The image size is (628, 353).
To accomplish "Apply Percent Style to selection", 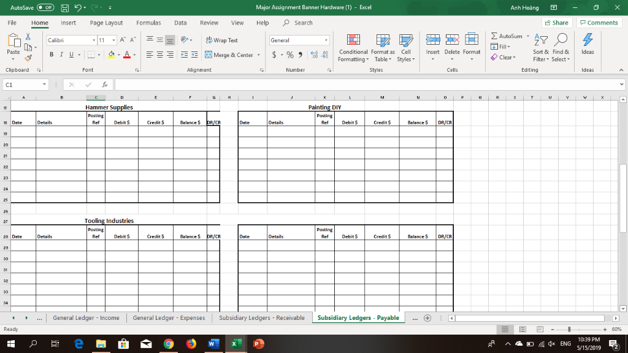I will click(x=289, y=55).
